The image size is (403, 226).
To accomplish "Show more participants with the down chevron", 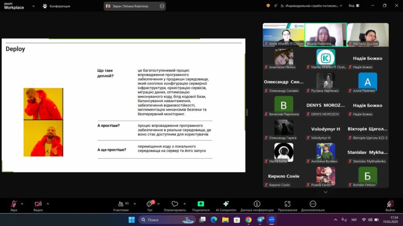I will pos(325,192).
